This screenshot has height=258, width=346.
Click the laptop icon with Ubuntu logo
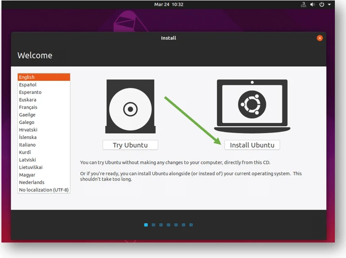(252, 106)
